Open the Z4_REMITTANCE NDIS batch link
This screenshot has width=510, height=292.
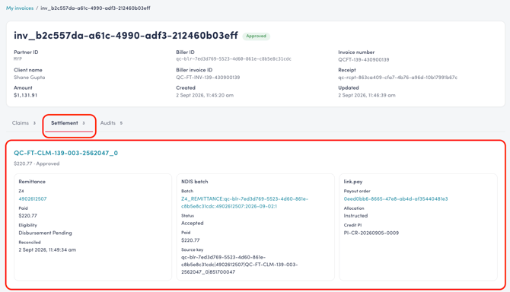pyautogui.click(x=244, y=202)
